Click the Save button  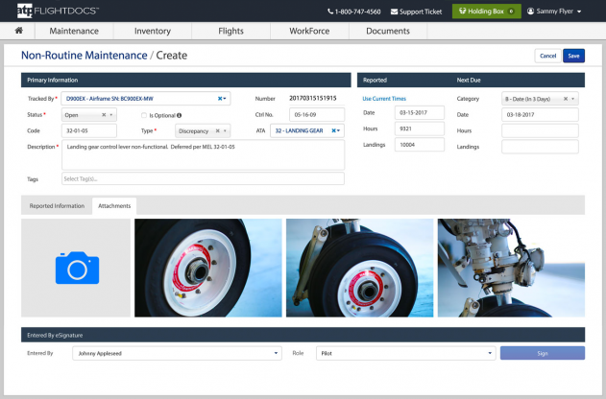pos(573,56)
